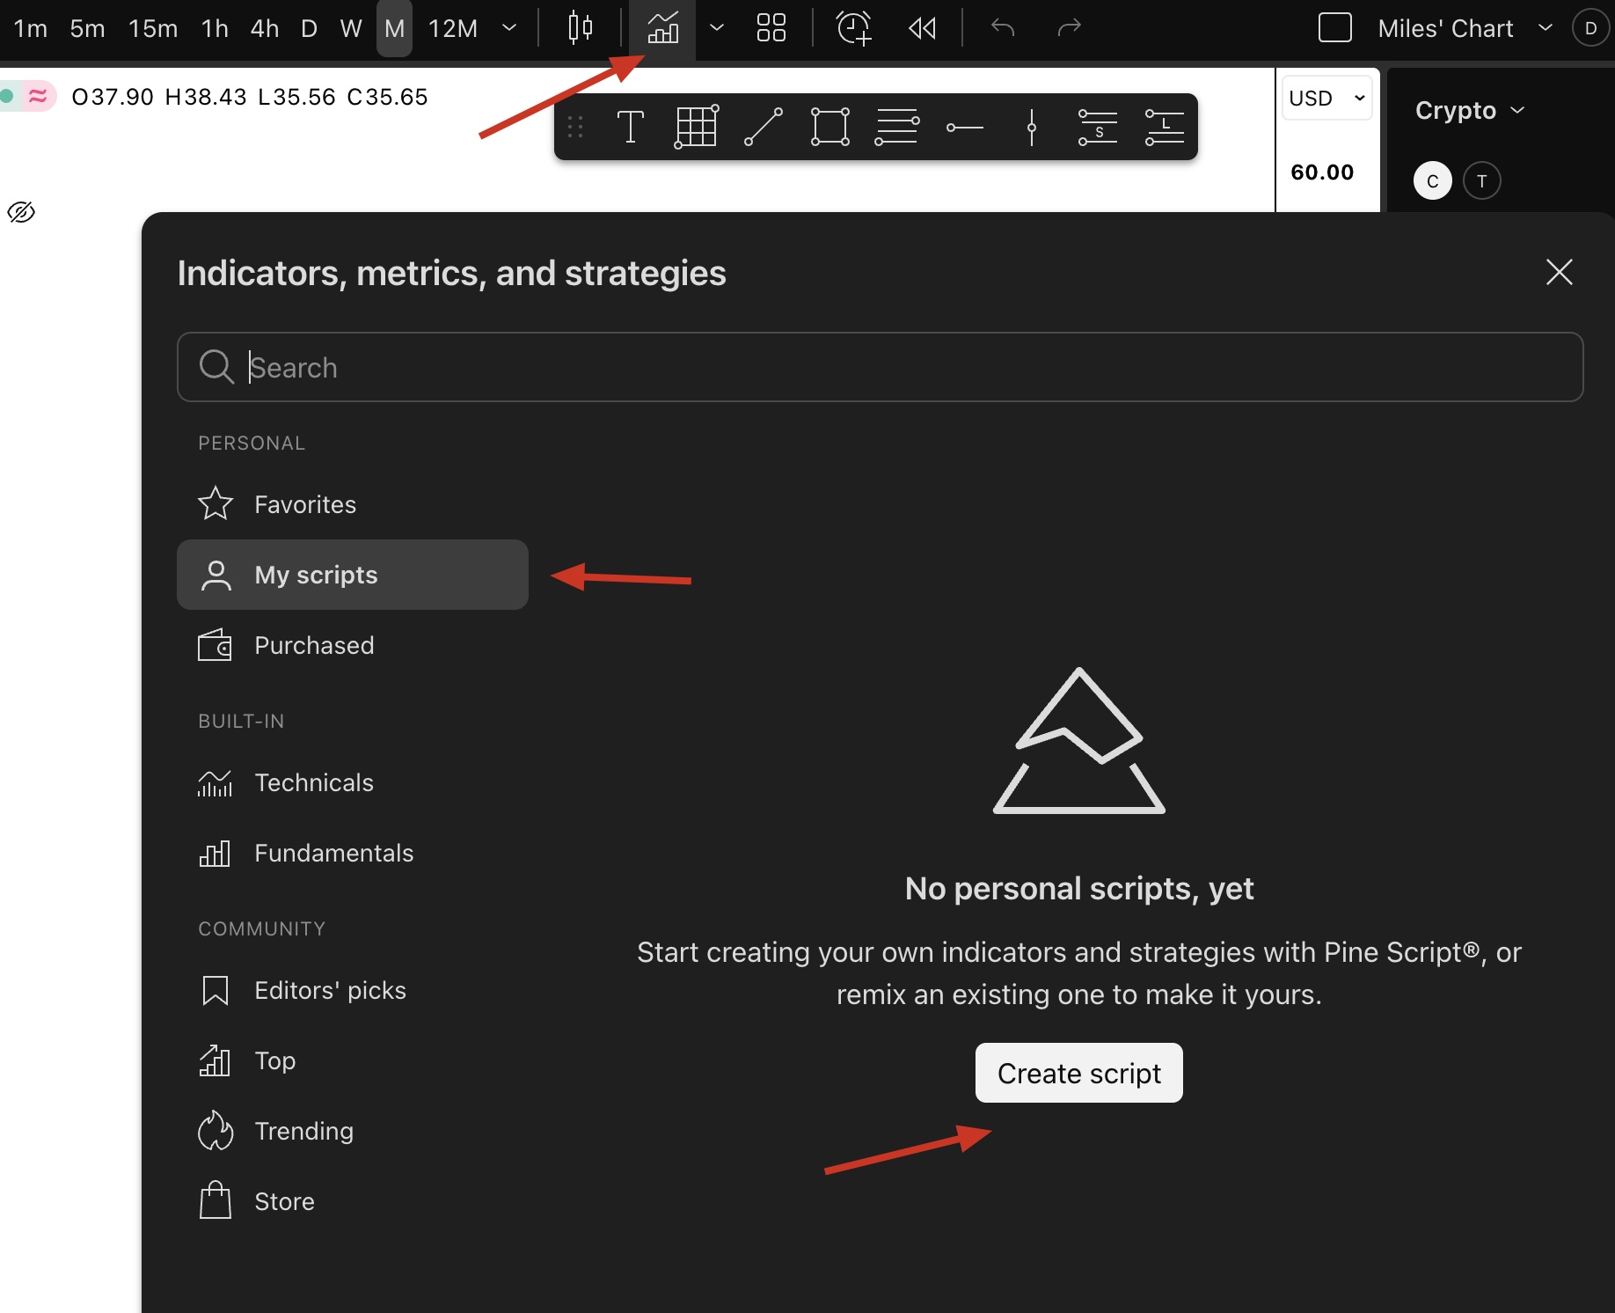Select the Vertical line tool
Screen dimensions: 1615x1313
click(x=1032, y=127)
